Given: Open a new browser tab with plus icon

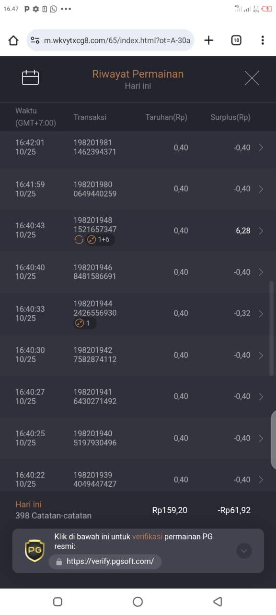Looking at the screenshot, I should pos(208,40).
